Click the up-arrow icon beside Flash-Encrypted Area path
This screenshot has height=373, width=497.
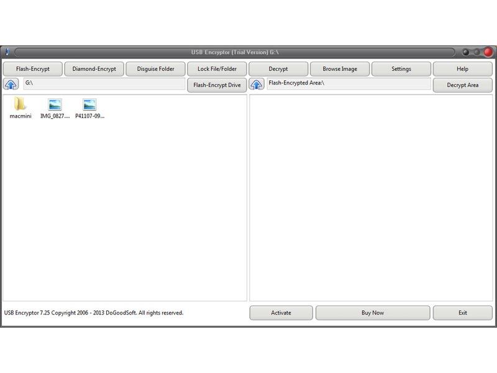pyautogui.click(x=257, y=85)
